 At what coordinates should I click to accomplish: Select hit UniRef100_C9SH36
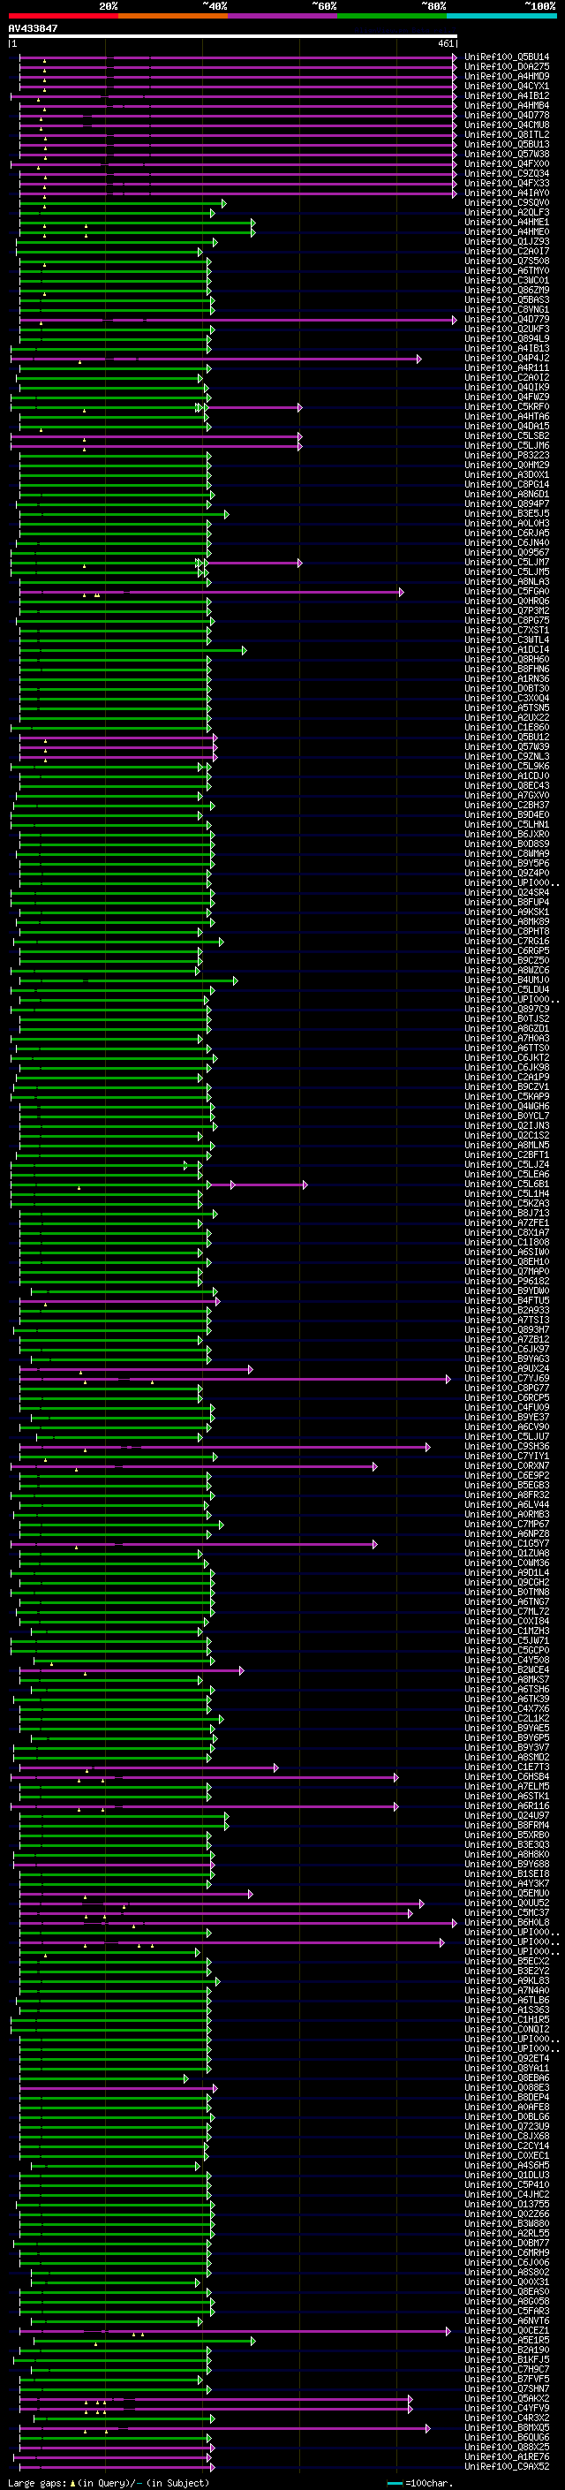click(x=507, y=1447)
